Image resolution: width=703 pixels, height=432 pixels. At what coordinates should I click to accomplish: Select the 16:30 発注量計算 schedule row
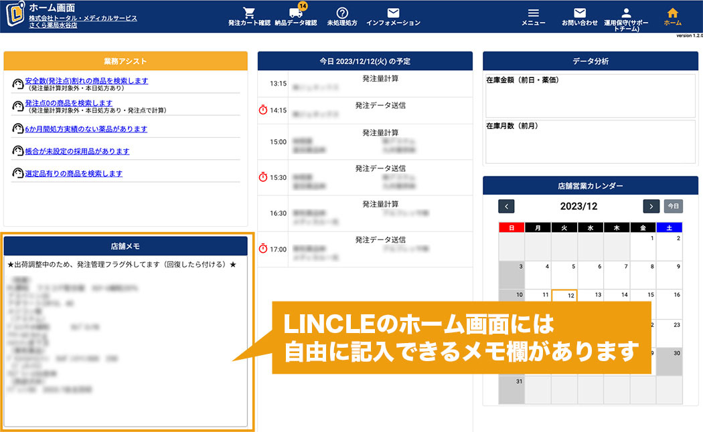tap(365, 213)
